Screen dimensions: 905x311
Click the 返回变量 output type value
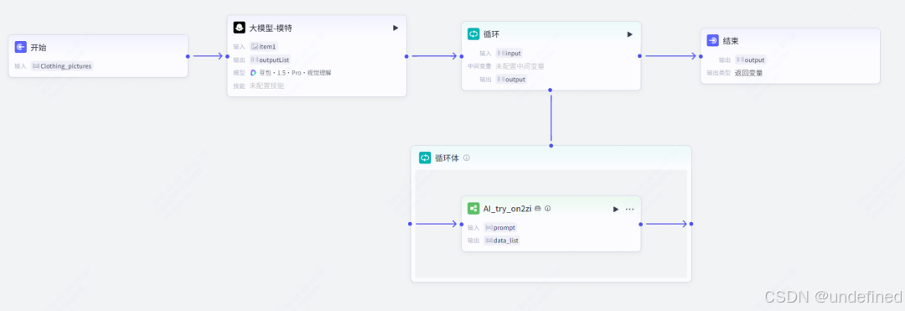tap(748, 73)
